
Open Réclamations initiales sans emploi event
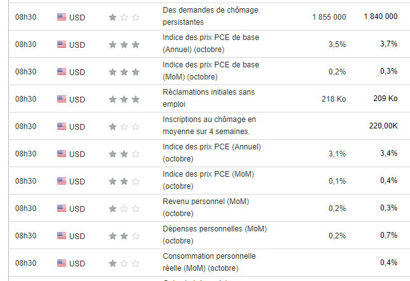coord(208,99)
